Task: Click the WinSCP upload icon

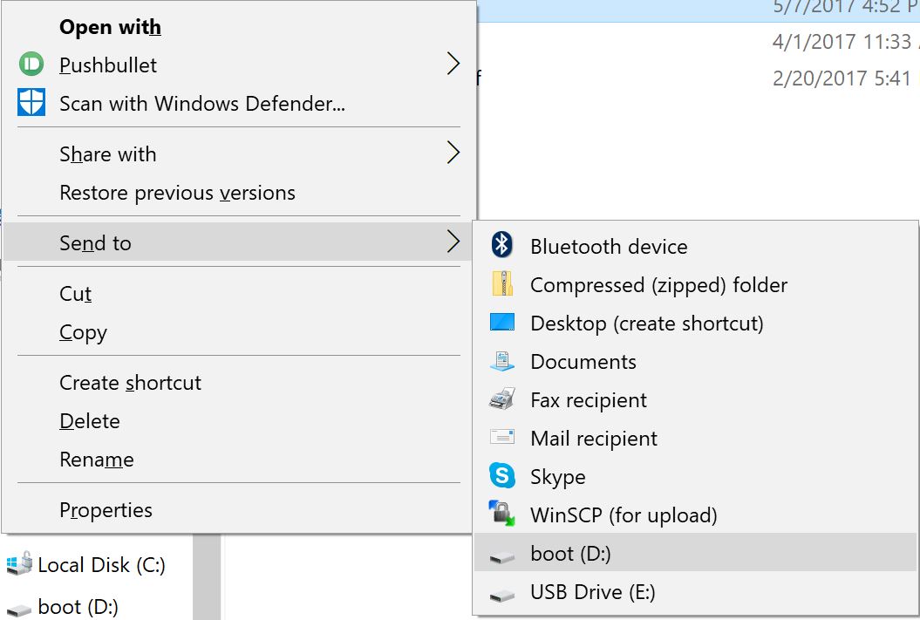Action: (x=501, y=515)
